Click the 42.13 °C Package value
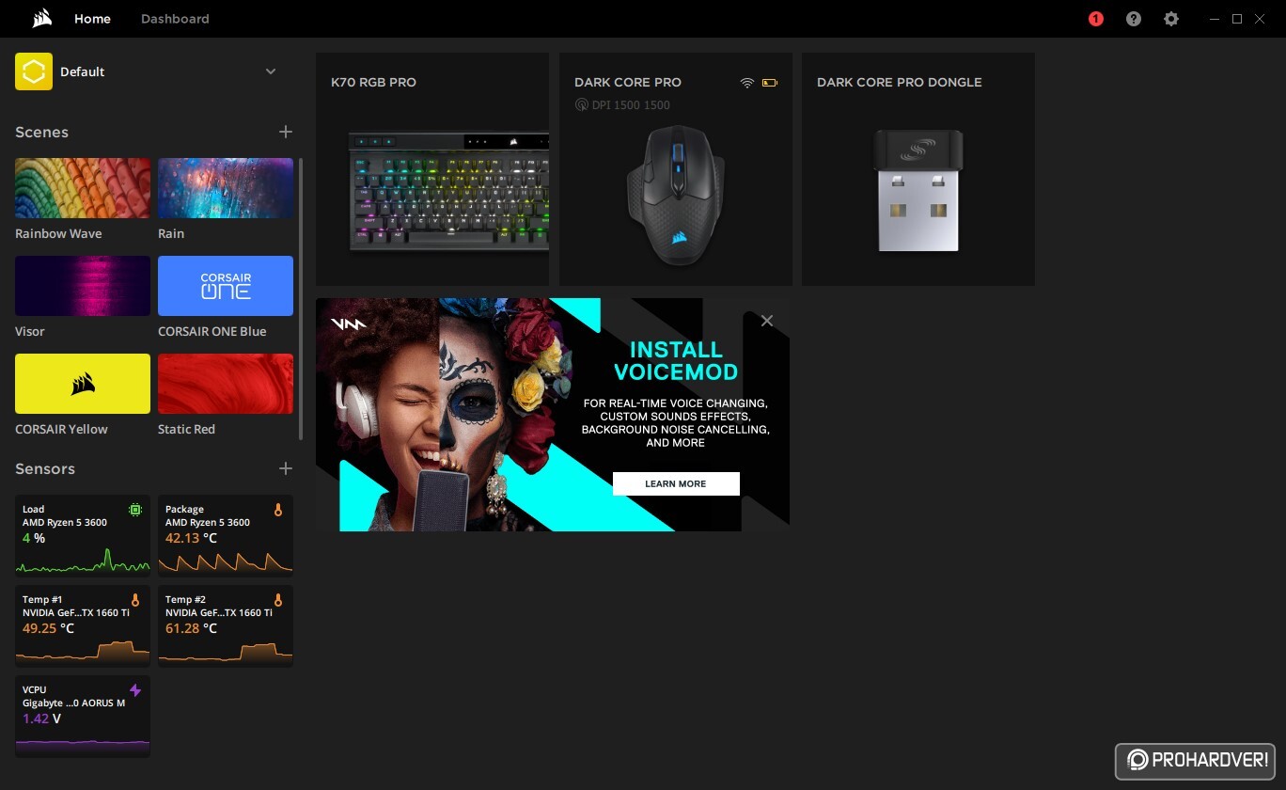 (x=191, y=538)
